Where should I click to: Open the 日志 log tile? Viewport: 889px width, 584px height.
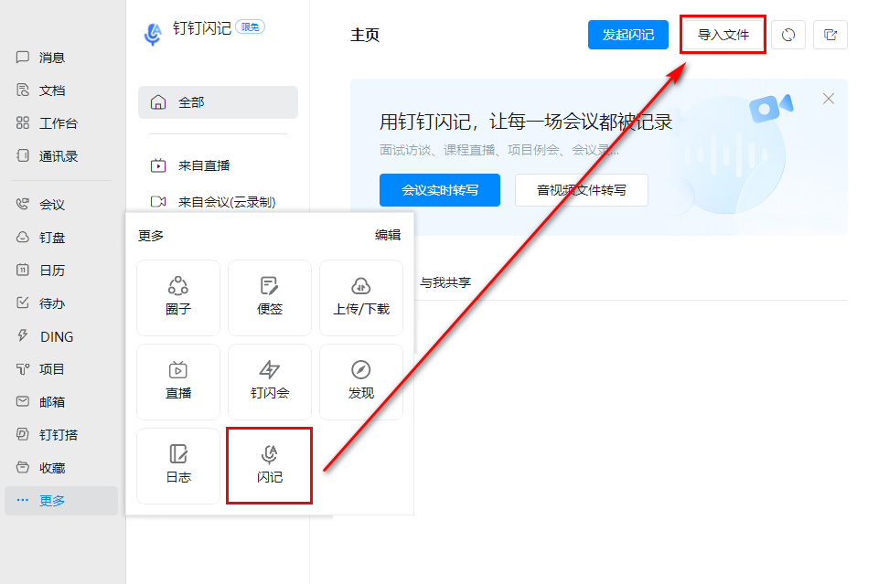pos(178,465)
